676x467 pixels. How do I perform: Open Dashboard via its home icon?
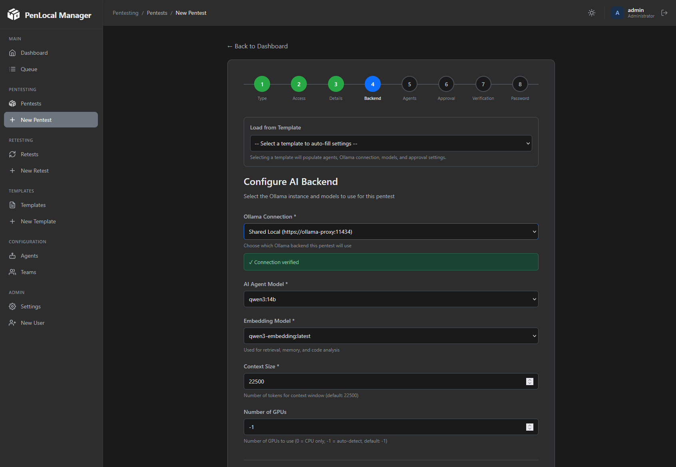(12, 53)
